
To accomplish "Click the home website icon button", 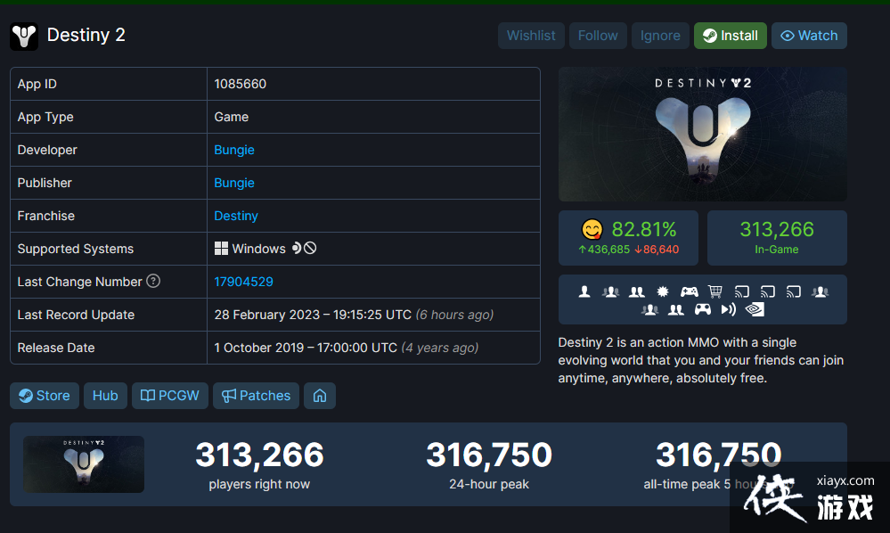I will click(320, 396).
